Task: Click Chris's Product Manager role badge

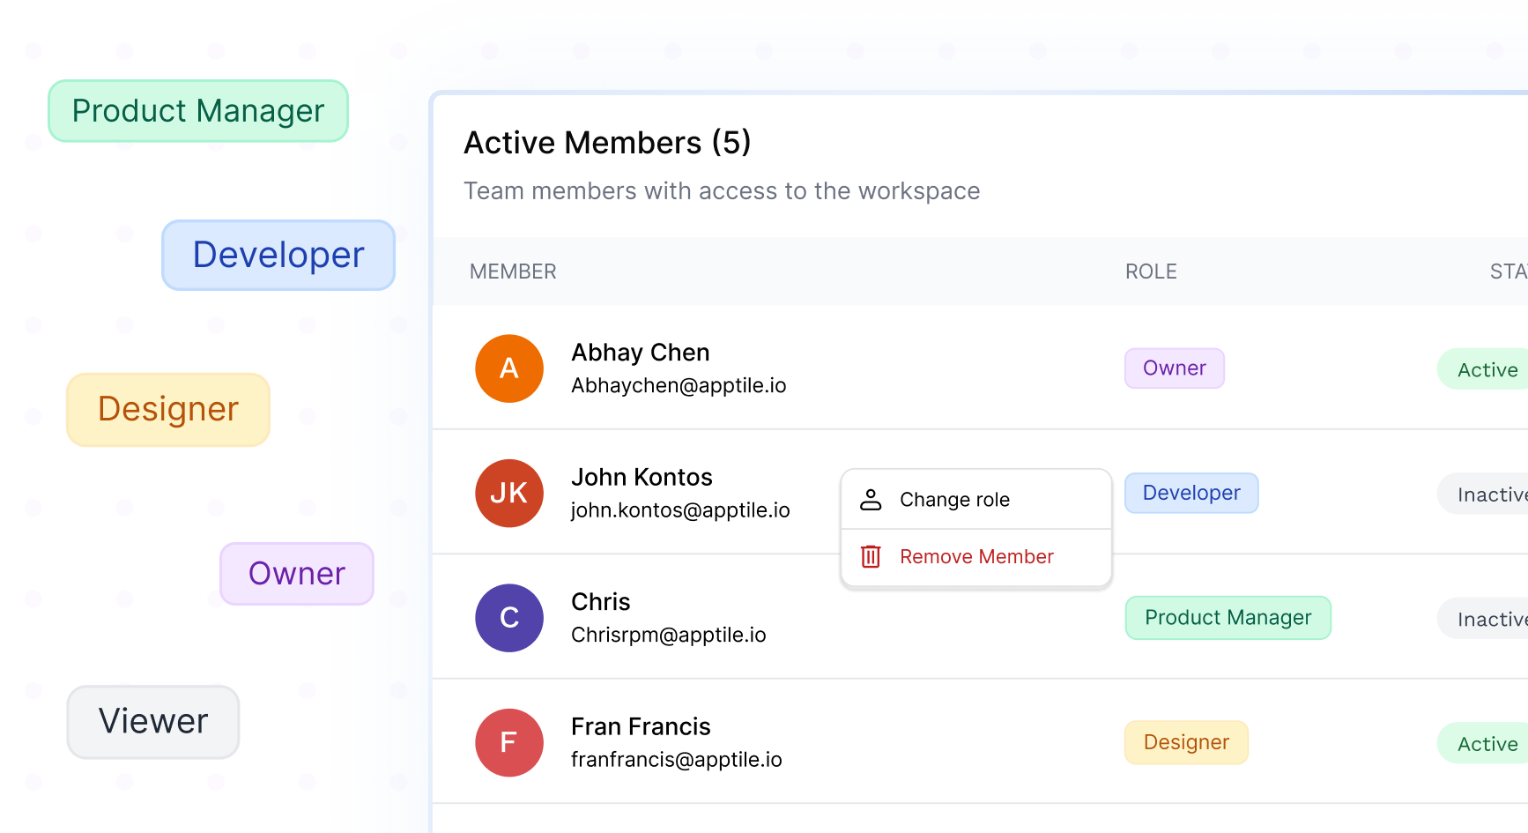Action: pyautogui.click(x=1228, y=618)
